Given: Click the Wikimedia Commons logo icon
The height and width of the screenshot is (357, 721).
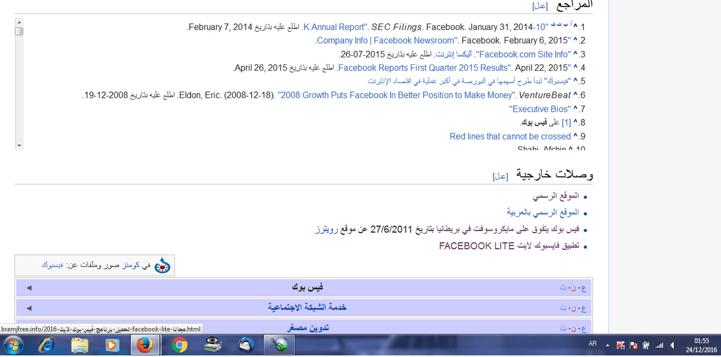Looking at the screenshot, I should tap(163, 265).
